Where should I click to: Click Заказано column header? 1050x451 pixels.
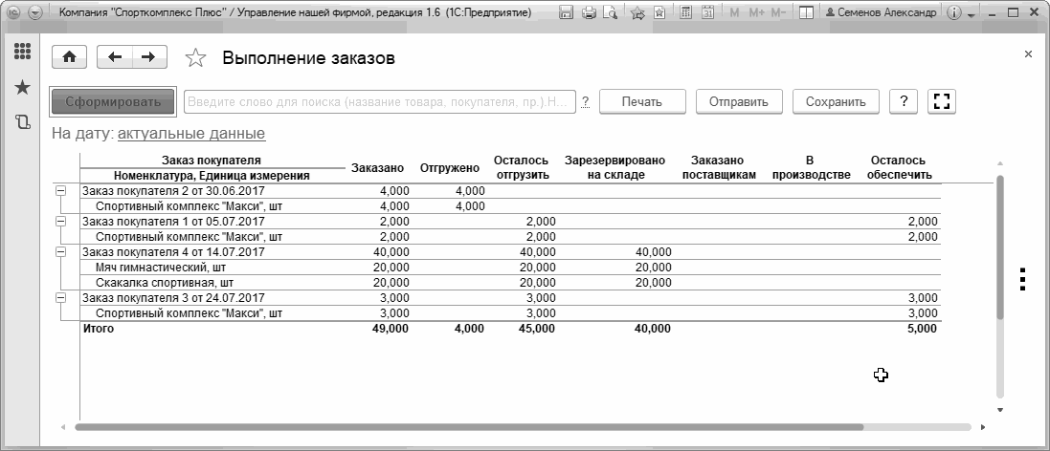378,168
